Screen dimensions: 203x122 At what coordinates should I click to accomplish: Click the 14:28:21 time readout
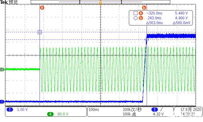click(x=188, y=114)
